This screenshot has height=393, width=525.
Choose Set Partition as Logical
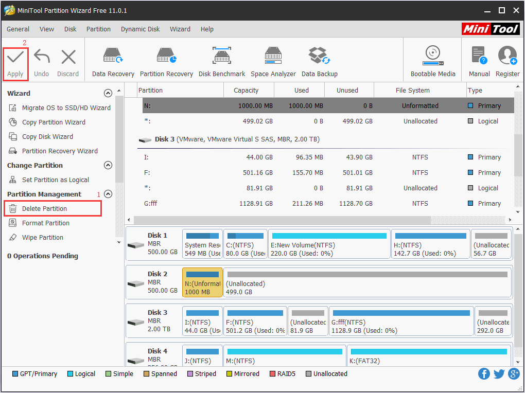click(x=49, y=180)
